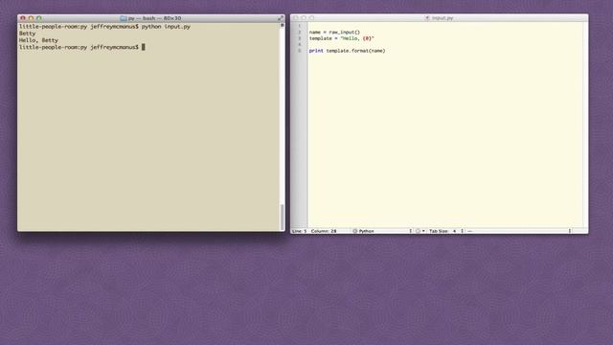This screenshot has width=613, height=345.
Task: Open the Python language selector in status bar
Action: [x=382, y=231]
